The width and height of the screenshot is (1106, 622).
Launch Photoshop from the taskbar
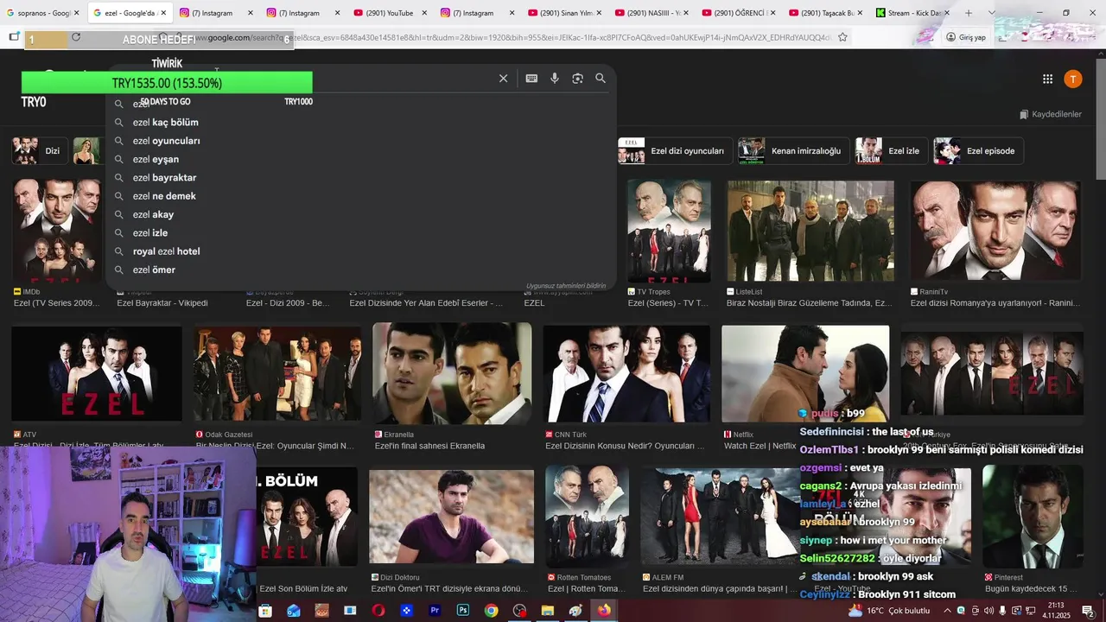click(x=463, y=611)
